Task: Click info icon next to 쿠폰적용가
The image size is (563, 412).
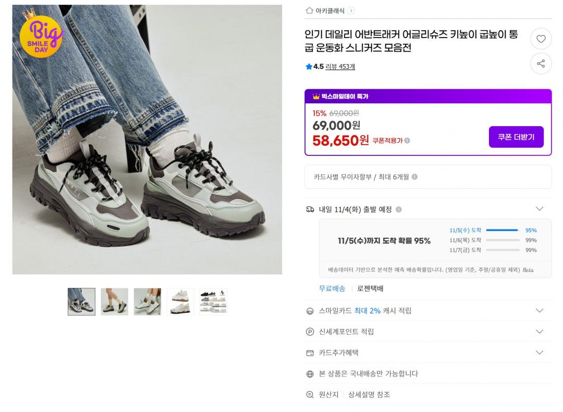Action: coord(407,140)
